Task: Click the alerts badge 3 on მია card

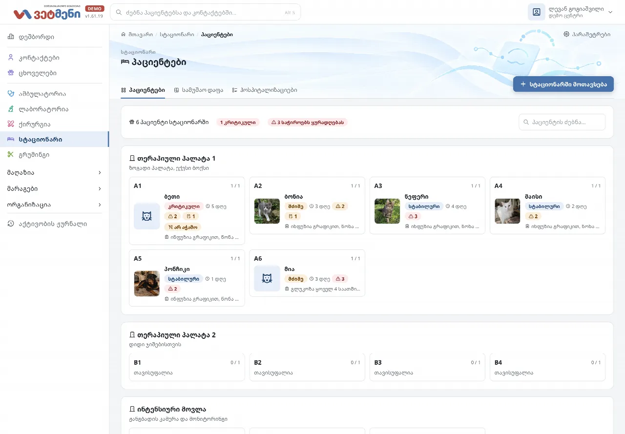Action: [340, 279]
